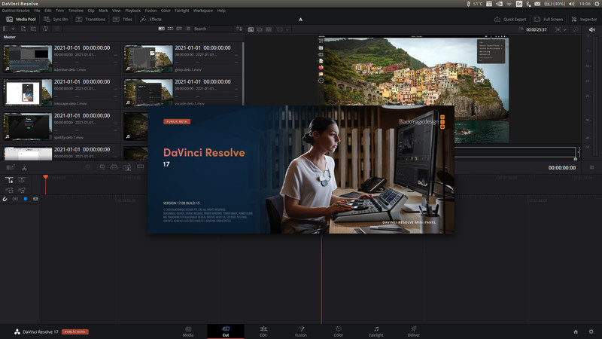Switch viewer to Source Clip mode
The image size is (602, 339).
[x=251, y=29]
